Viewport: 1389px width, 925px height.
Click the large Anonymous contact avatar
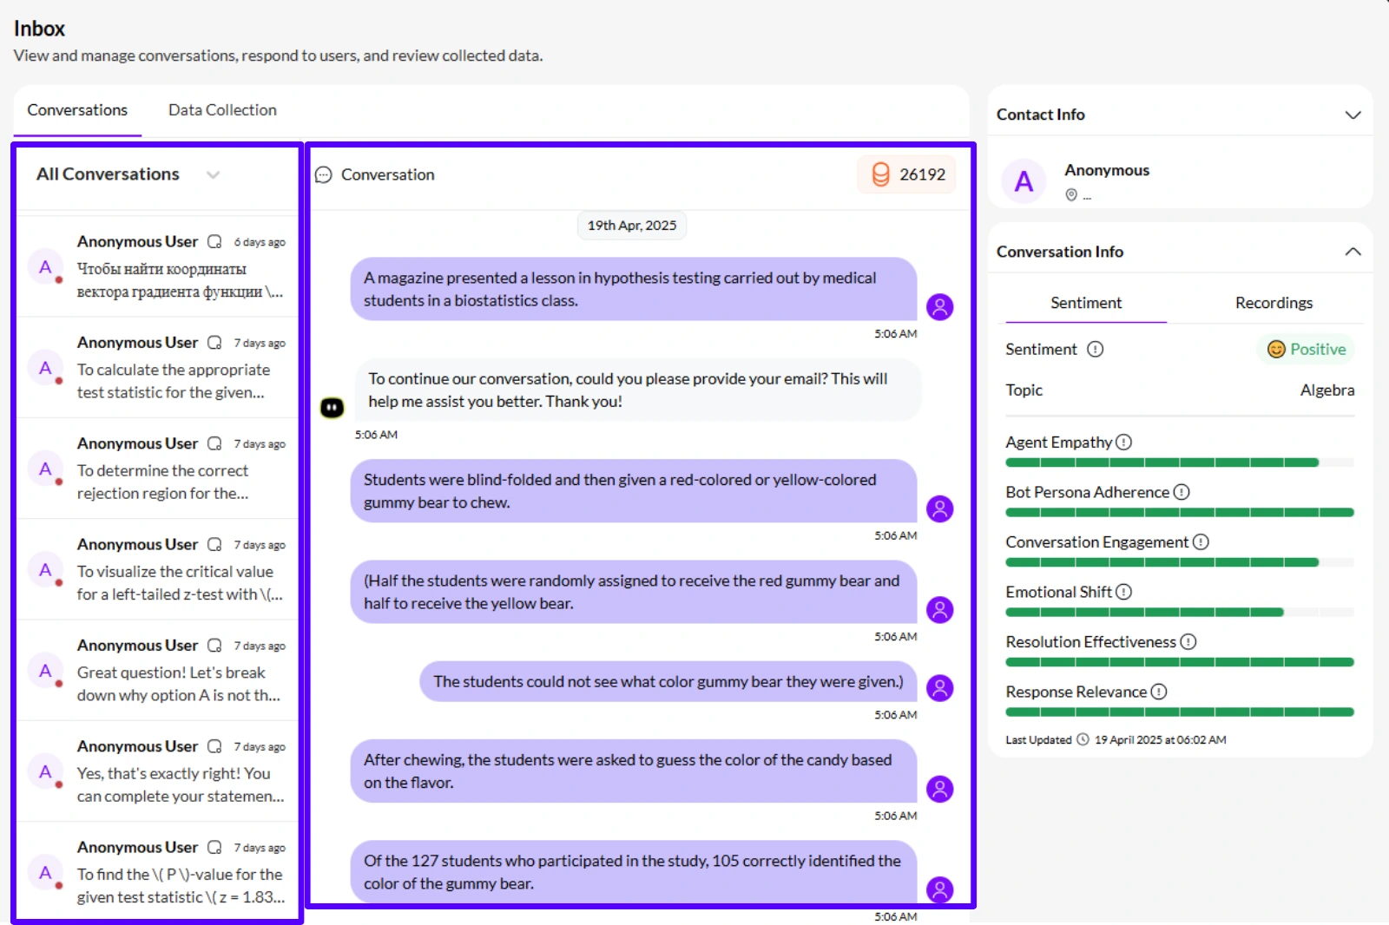click(1024, 181)
